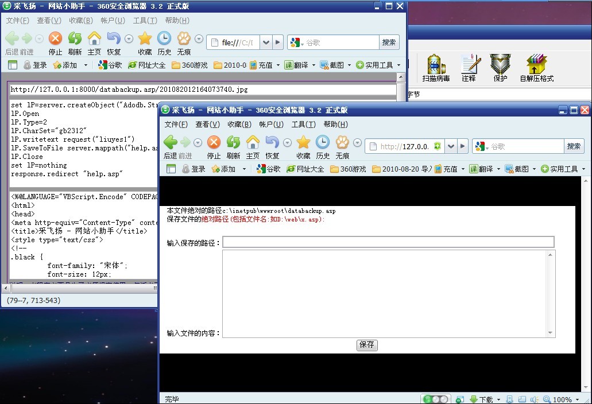
Task: Click horizontal scrollbar in back browser window
Action: point(80,288)
